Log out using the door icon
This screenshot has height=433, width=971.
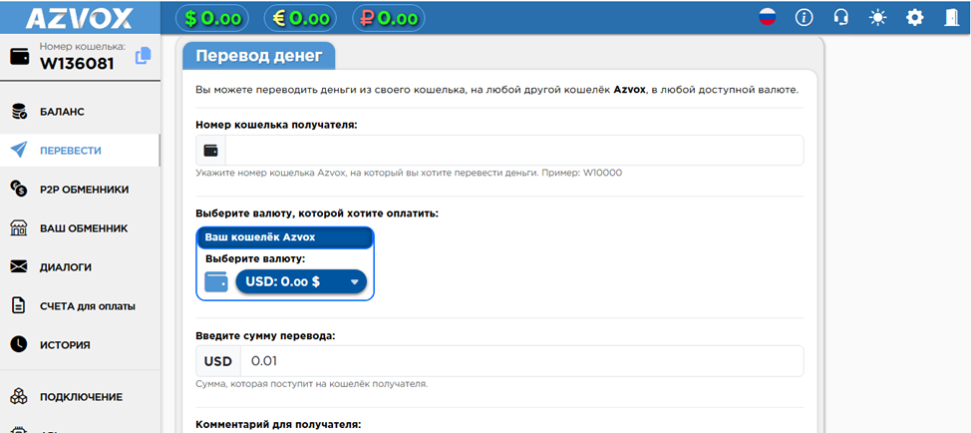[x=951, y=17]
